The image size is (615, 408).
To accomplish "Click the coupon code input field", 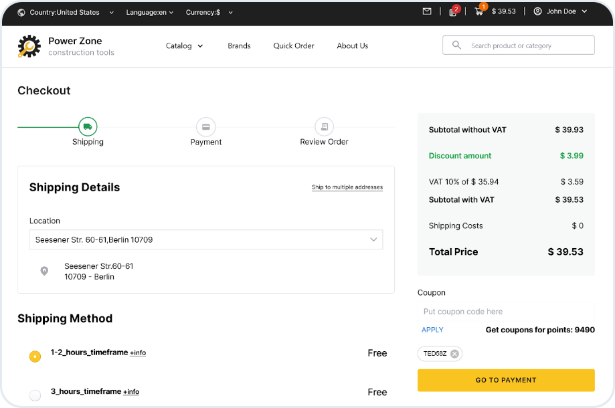I will [x=505, y=312].
